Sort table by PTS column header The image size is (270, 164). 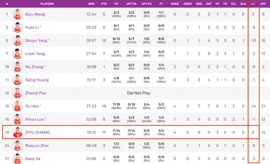coord(104,4)
